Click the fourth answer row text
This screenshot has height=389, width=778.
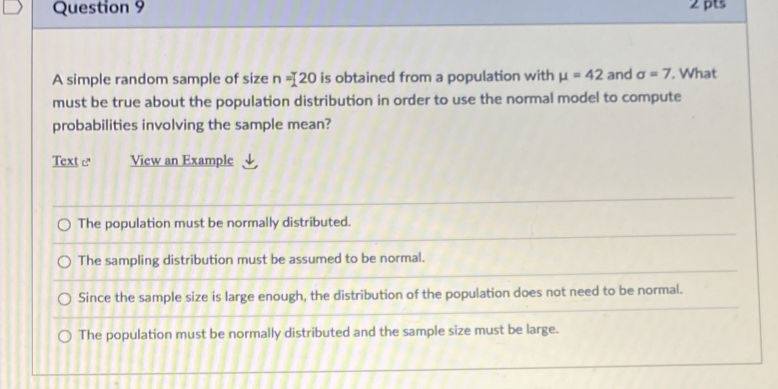[x=318, y=332]
